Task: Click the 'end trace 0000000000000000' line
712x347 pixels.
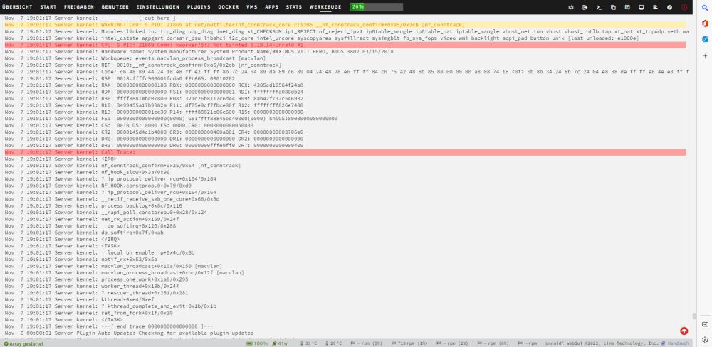Action: pyautogui.click(x=109, y=326)
